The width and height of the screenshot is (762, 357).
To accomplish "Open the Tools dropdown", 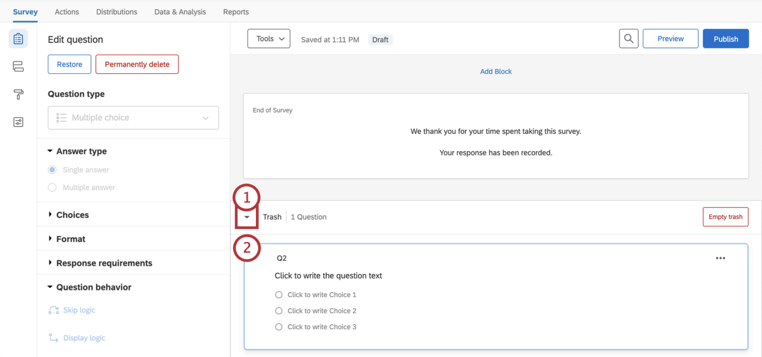I will pos(268,38).
